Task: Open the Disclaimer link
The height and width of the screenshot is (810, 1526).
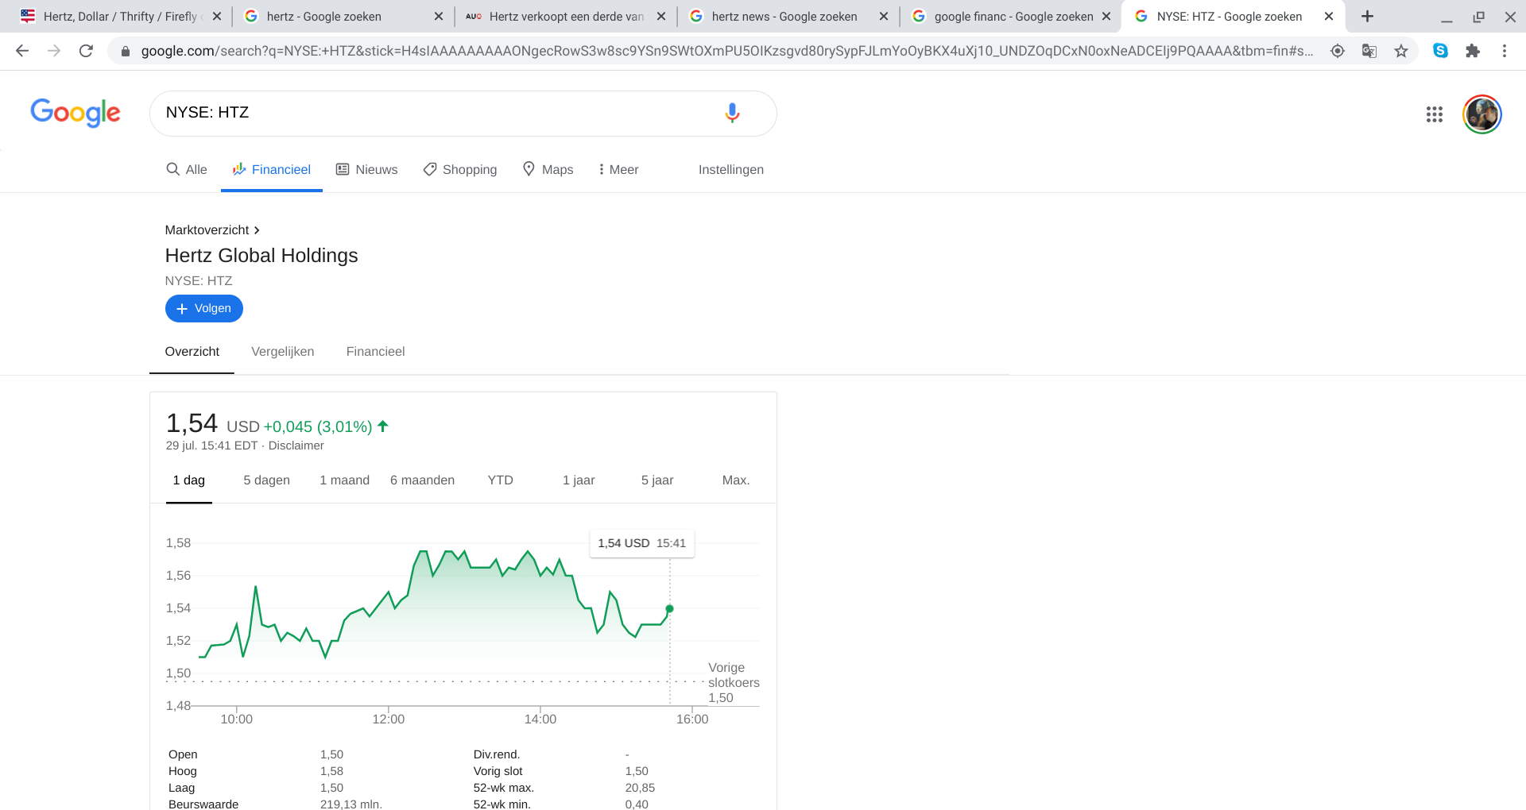Action: (x=296, y=445)
